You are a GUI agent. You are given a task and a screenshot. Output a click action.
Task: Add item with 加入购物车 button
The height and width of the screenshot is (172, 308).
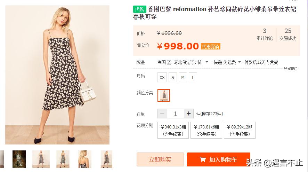coord(218,159)
